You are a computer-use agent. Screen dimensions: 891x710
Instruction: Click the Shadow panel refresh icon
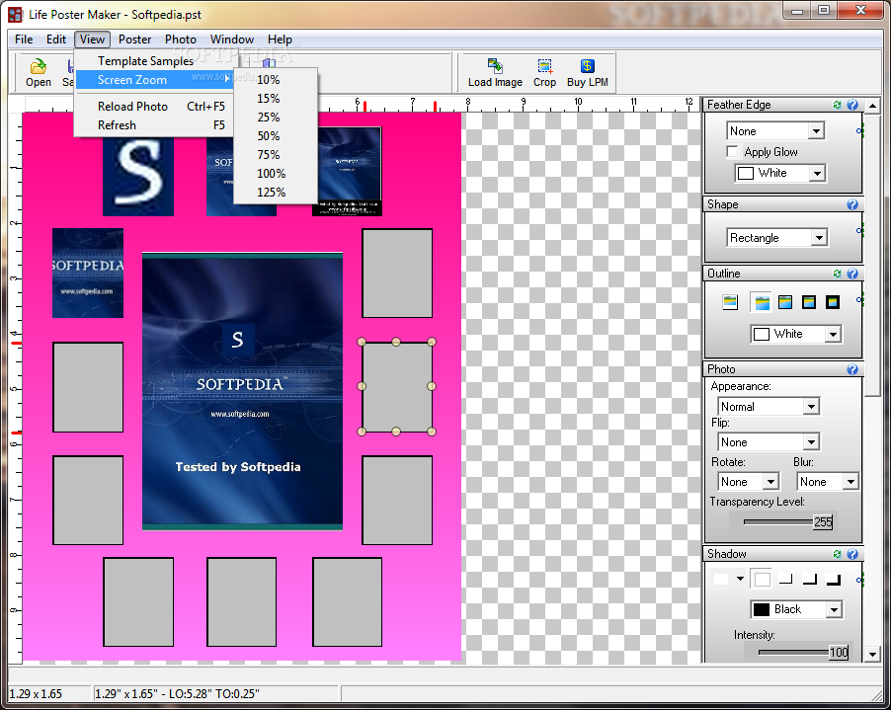click(837, 554)
